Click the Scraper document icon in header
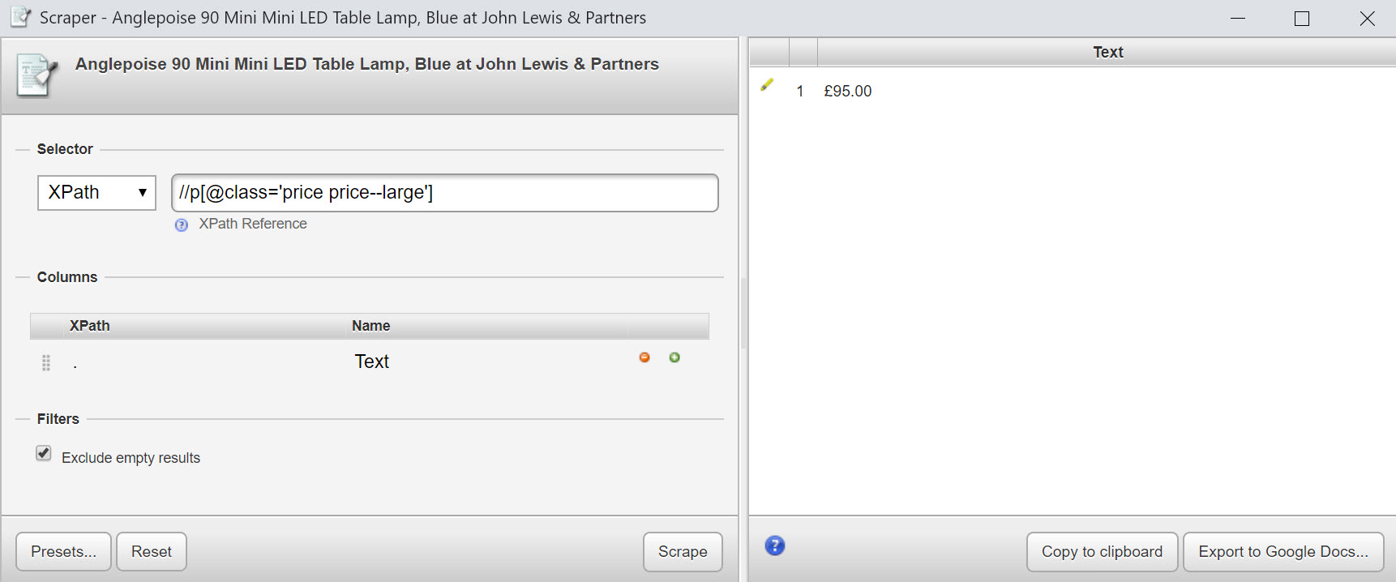1396x582 pixels. [x=37, y=75]
